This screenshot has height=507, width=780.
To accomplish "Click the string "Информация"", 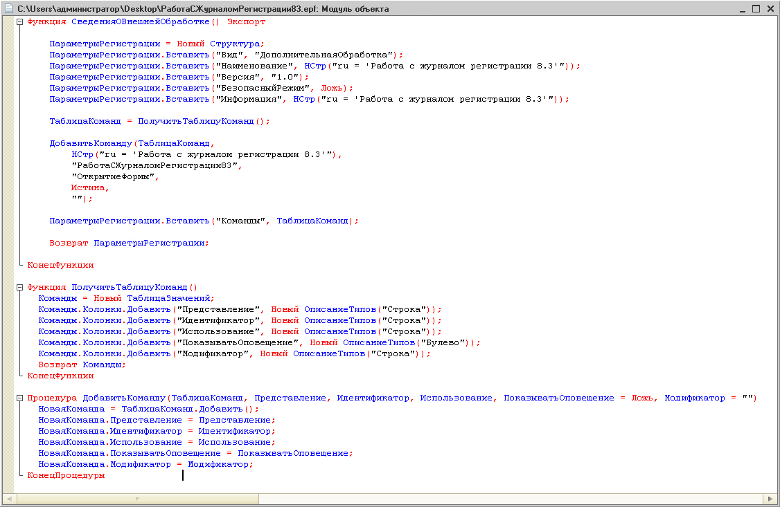I will (x=249, y=100).
